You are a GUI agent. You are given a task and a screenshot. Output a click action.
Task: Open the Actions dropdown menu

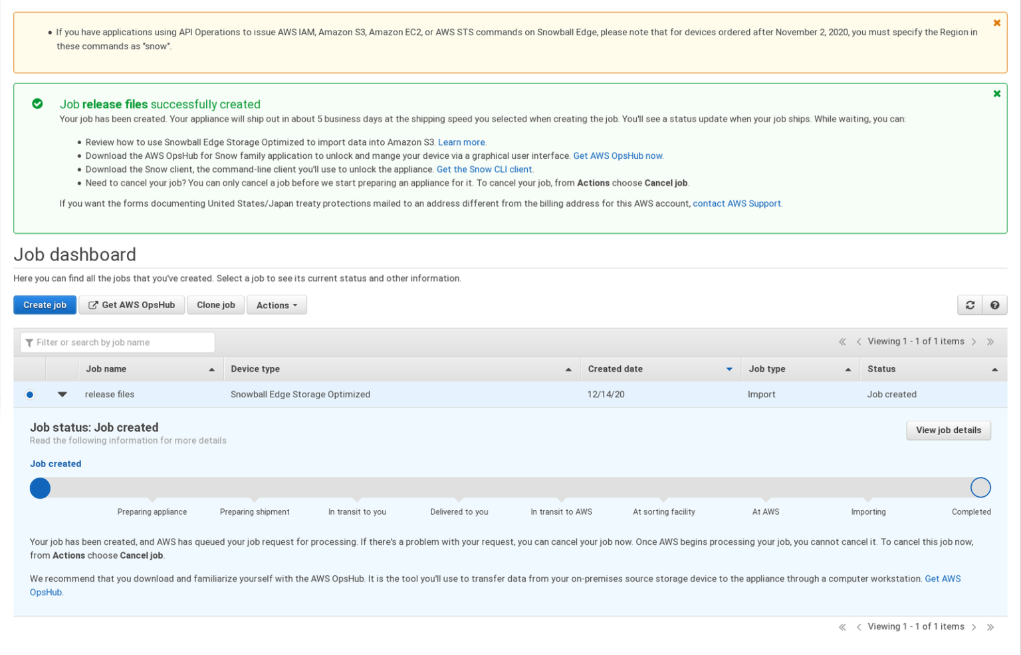(277, 304)
